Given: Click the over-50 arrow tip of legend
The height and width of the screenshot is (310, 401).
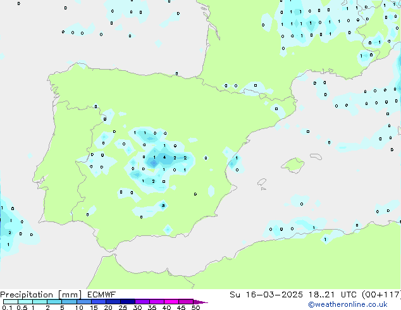Looking at the screenshot, I should (200, 302).
